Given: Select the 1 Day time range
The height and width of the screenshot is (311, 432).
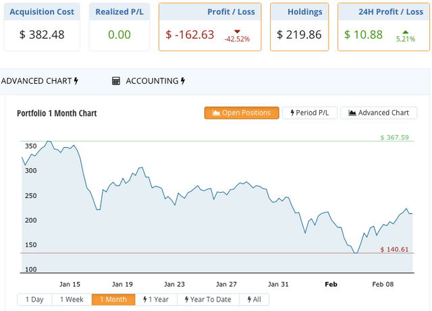Looking at the screenshot, I should coord(34,300).
